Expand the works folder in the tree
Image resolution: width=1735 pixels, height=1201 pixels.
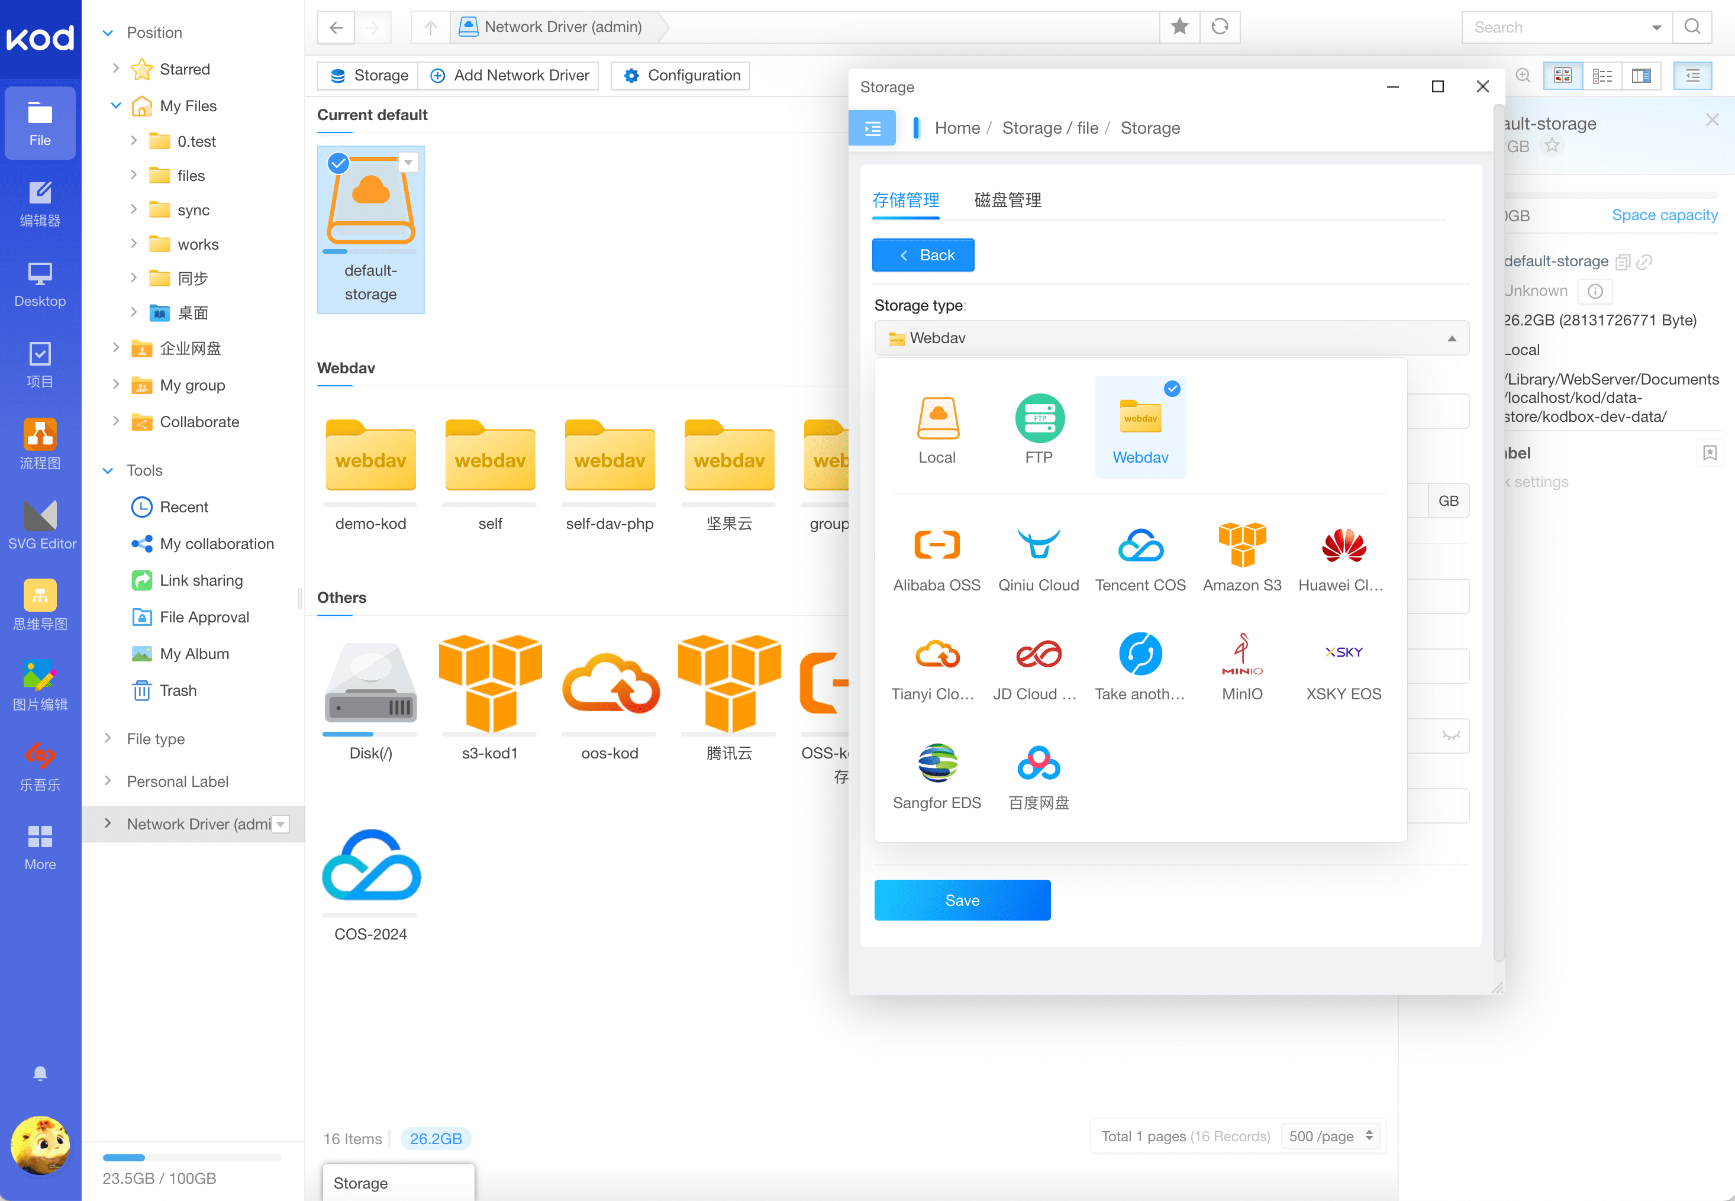coord(135,244)
